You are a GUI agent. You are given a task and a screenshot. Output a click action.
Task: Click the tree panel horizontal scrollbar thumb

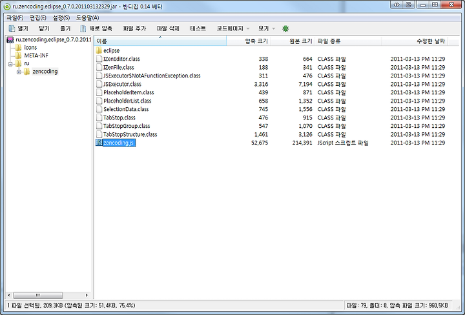click(x=38, y=295)
